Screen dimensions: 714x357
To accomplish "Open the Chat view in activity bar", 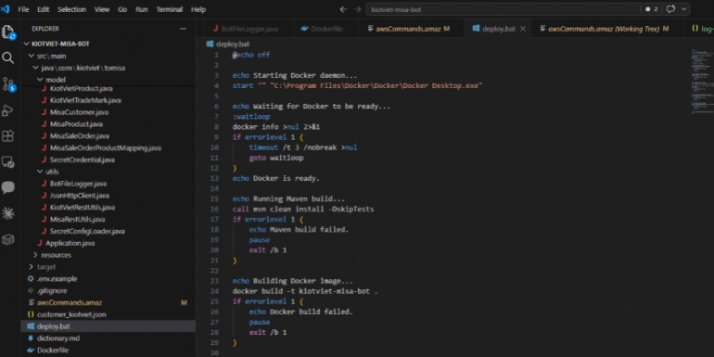I will click(x=7, y=187).
